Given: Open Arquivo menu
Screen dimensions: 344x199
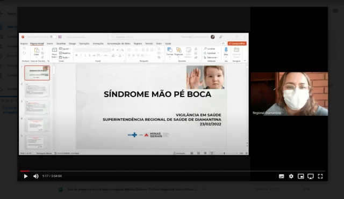Looking at the screenshot, I should coord(24,43).
